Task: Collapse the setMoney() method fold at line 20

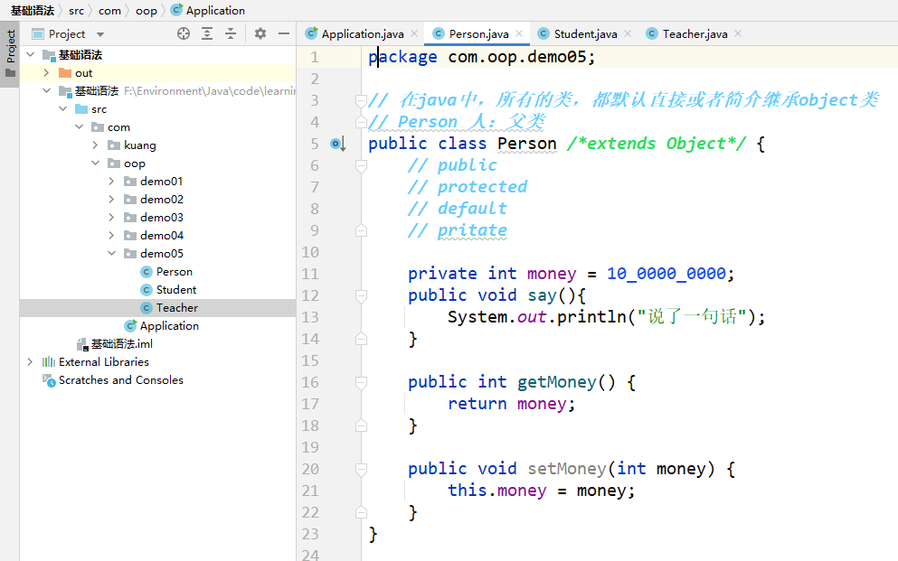Action: (x=361, y=469)
